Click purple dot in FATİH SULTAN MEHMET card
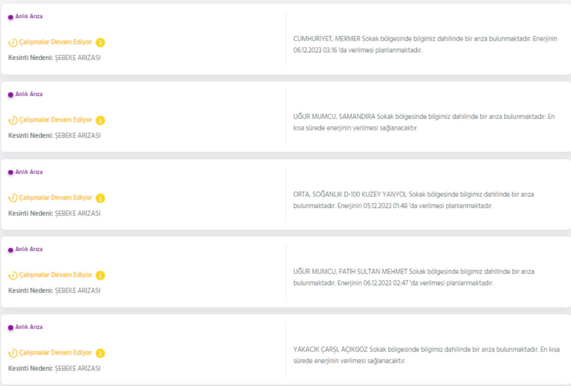 (11, 250)
